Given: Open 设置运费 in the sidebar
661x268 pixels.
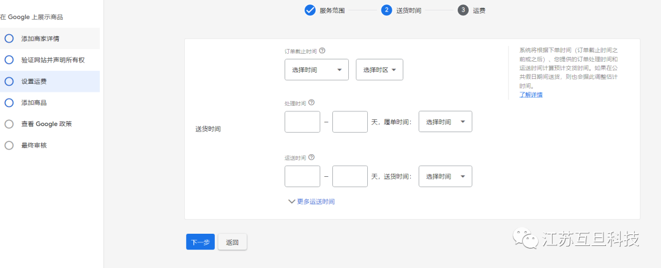Looking at the screenshot, I should point(34,81).
